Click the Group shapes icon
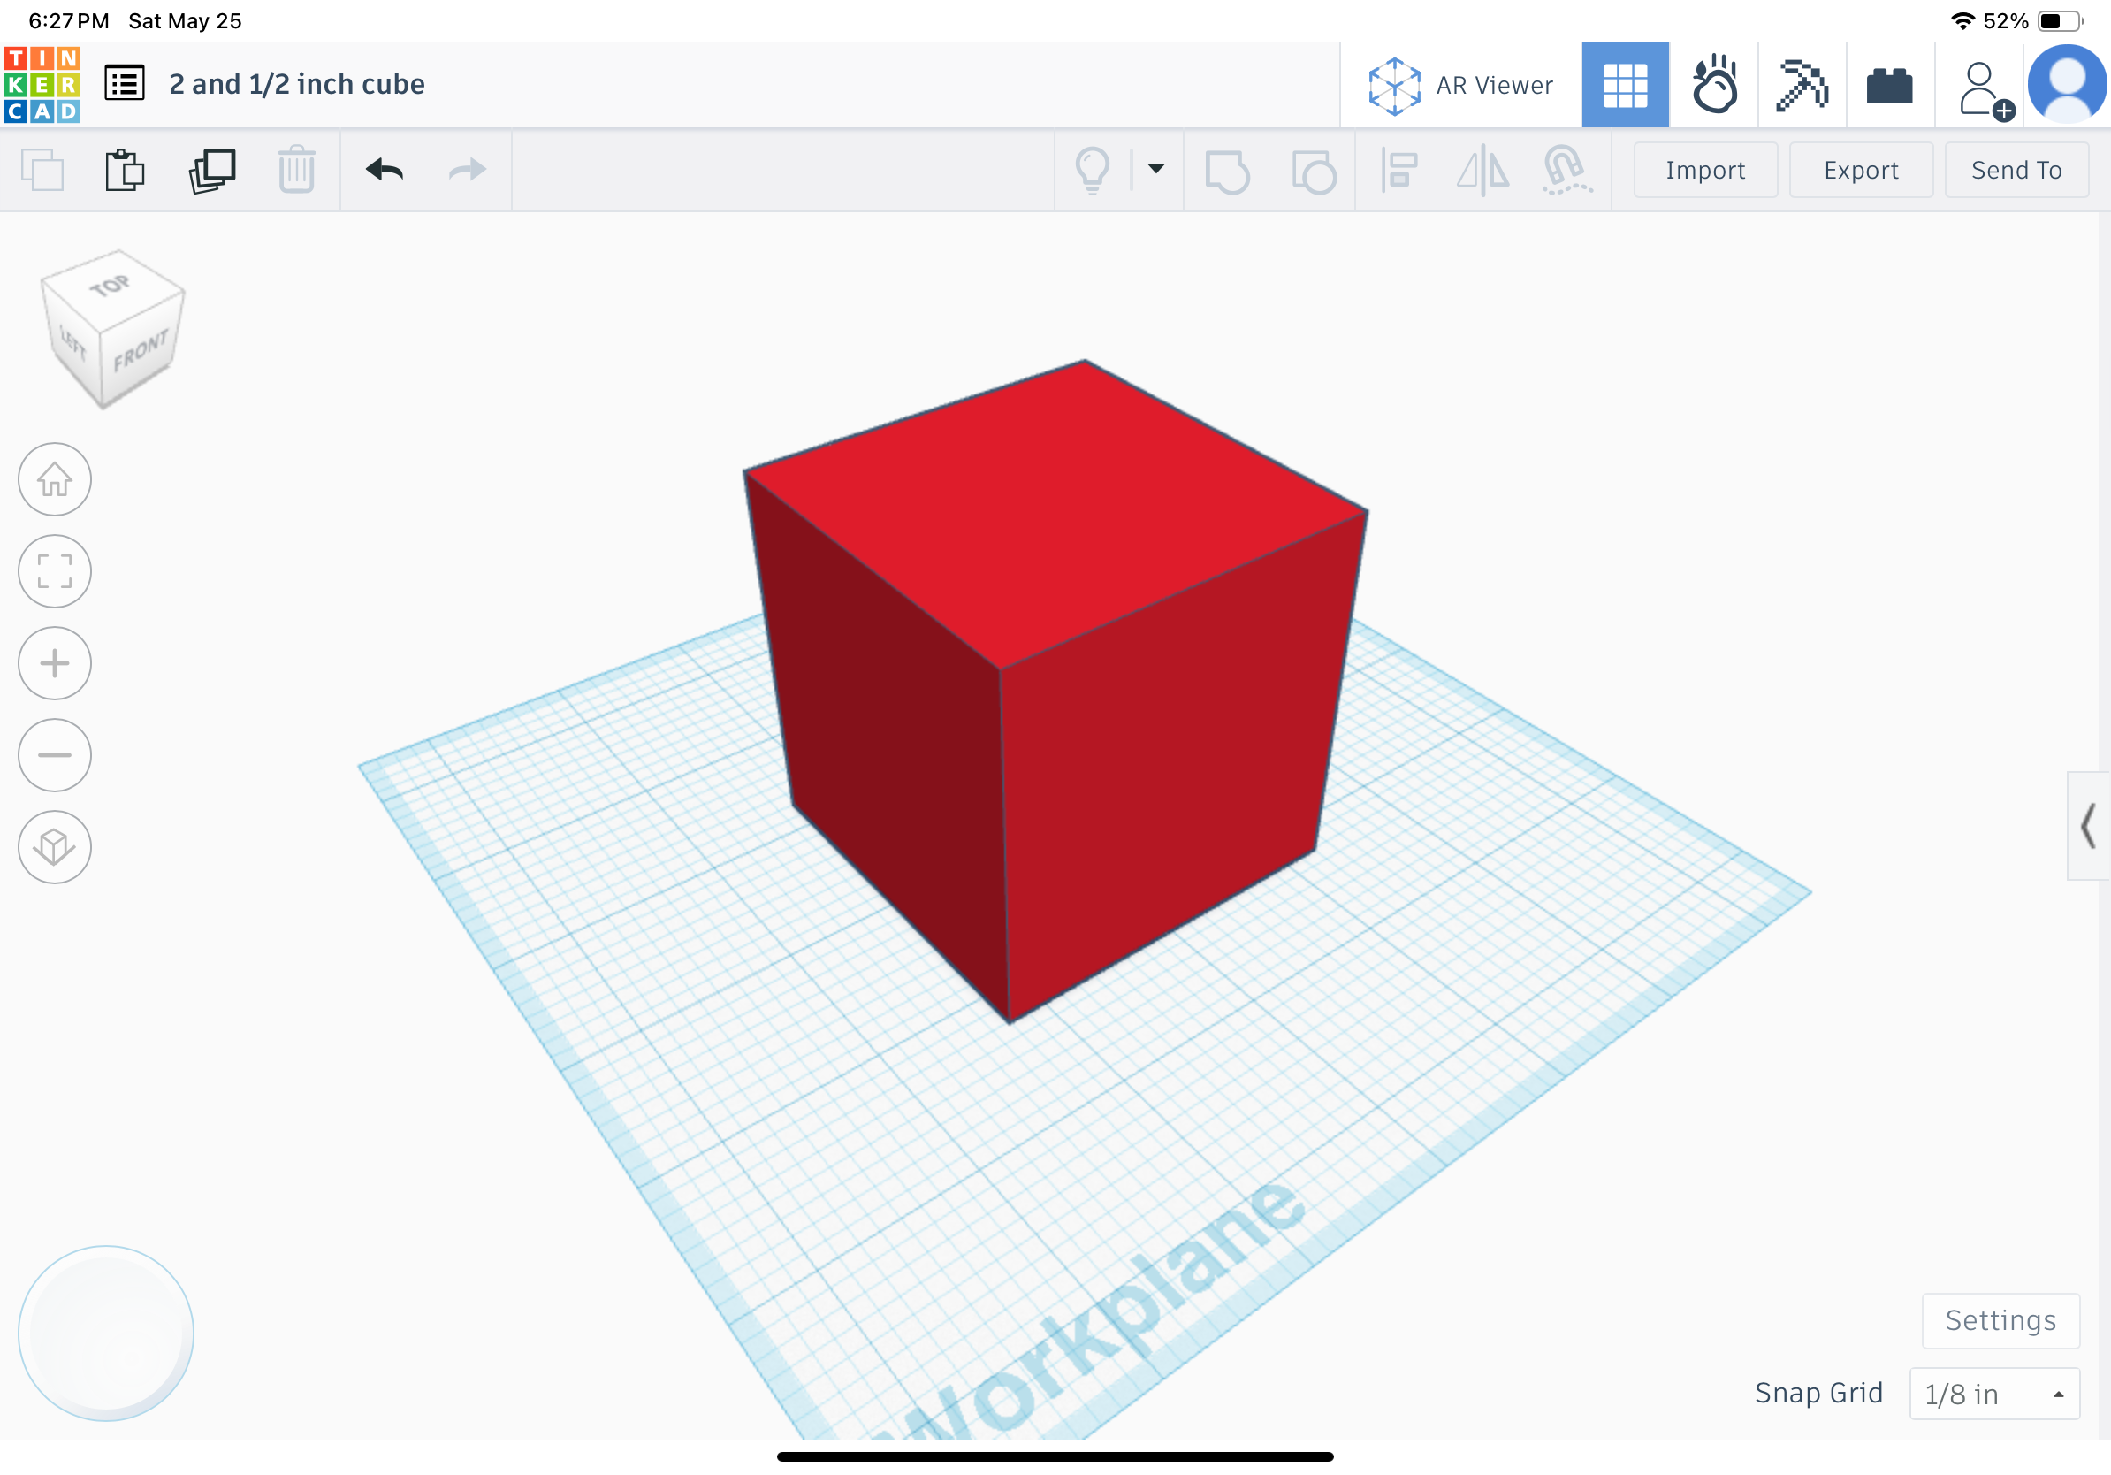 pyautogui.click(x=1227, y=171)
